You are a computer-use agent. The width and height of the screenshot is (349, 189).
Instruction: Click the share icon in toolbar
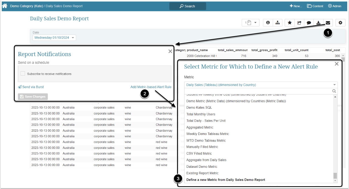coord(299,23)
